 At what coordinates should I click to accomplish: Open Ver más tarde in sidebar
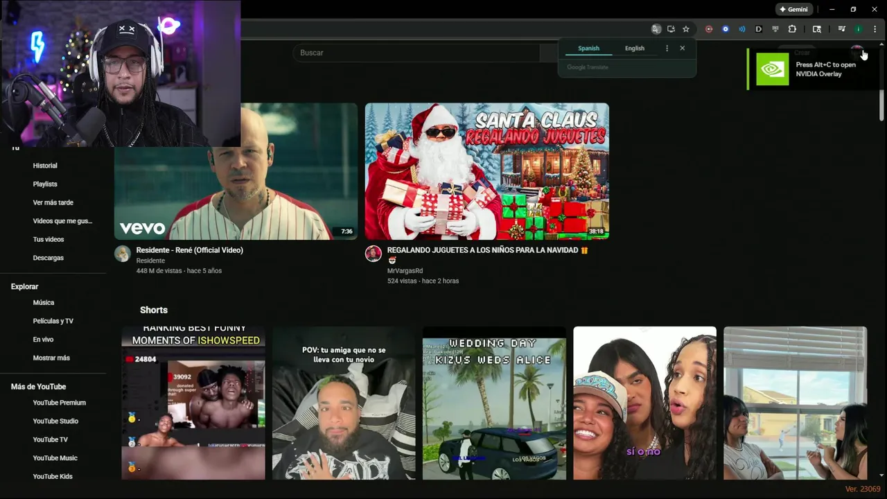point(53,202)
